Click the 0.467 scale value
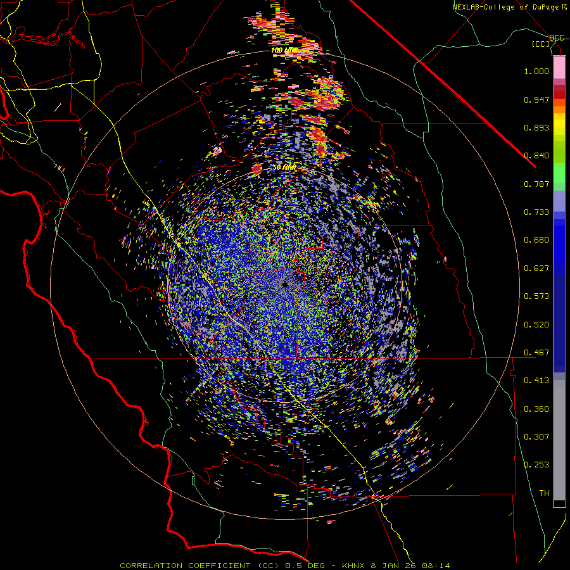 tap(536, 353)
